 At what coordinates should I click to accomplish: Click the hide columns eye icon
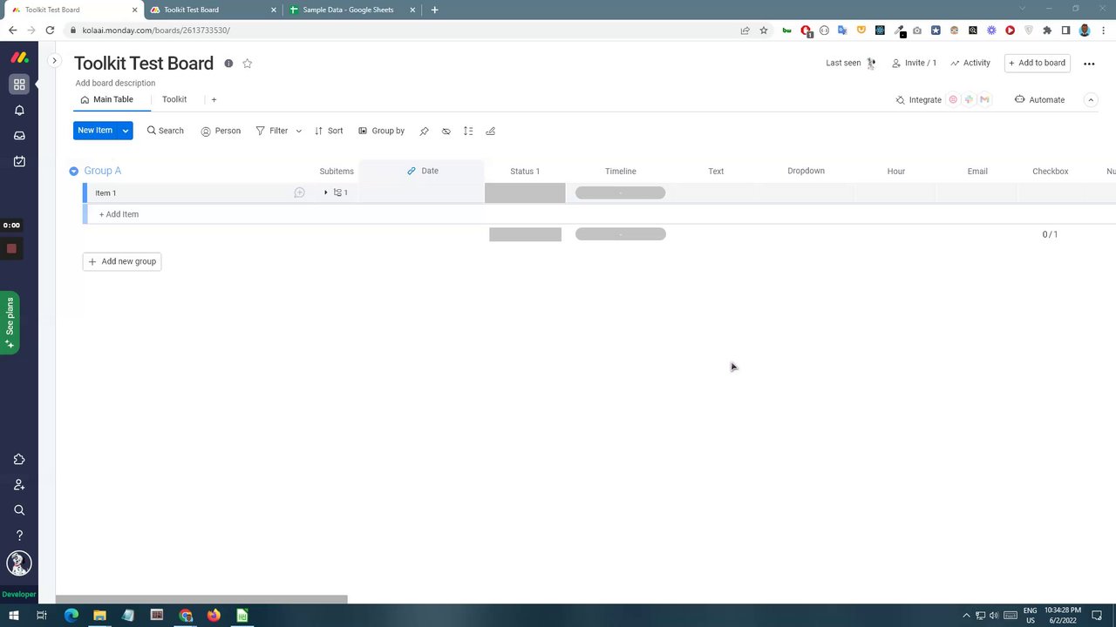(446, 131)
